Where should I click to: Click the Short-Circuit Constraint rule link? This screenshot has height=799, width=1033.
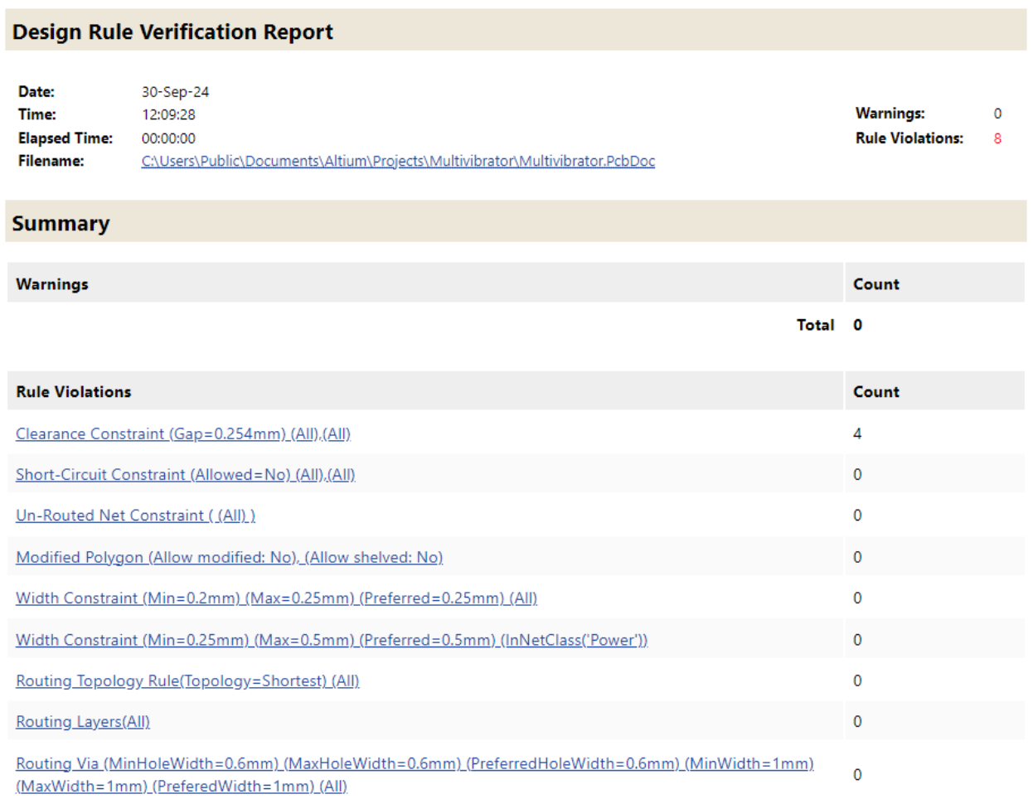click(x=185, y=475)
